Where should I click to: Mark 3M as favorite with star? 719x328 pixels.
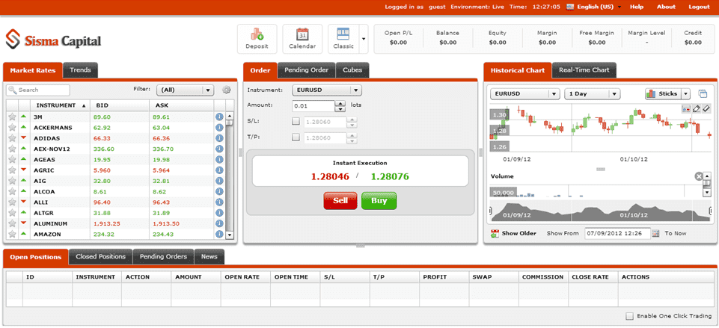12,117
